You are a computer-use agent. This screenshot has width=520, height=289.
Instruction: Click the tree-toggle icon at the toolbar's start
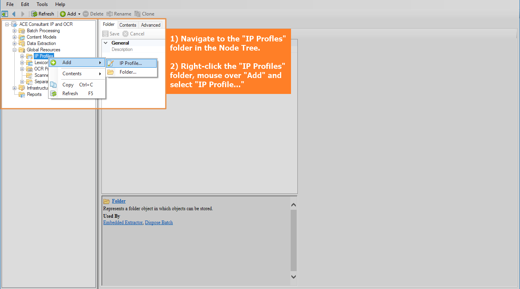5,14
